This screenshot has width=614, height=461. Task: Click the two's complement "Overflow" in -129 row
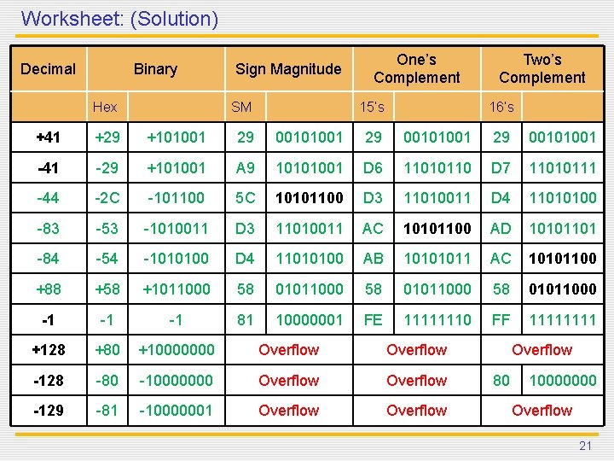(x=542, y=411)
